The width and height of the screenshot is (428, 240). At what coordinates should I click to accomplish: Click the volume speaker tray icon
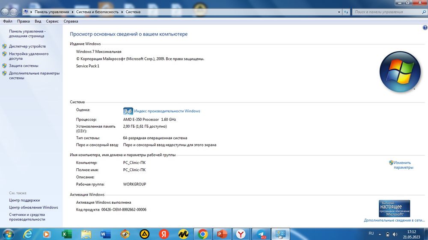[395, 234]
